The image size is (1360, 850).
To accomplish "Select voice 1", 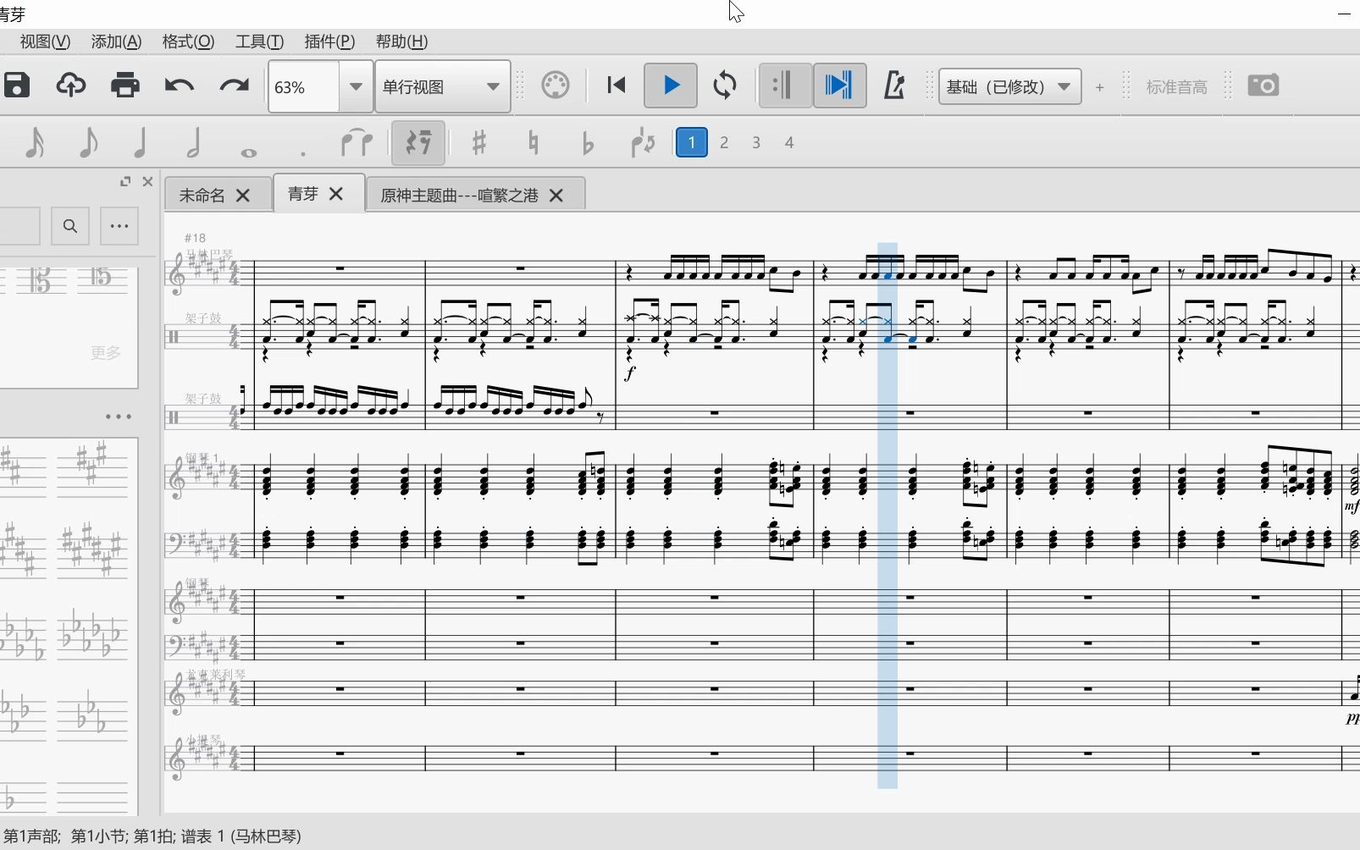I will [691, 142].
